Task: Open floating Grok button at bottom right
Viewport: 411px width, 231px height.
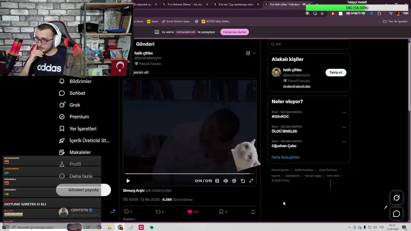Action: 397,198
